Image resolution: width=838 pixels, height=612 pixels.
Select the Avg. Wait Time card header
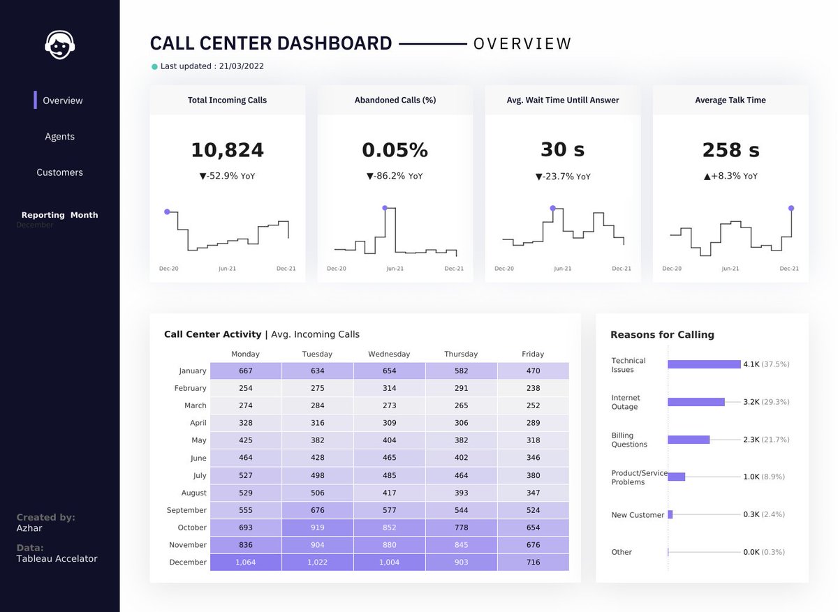(x=563, y=100)
